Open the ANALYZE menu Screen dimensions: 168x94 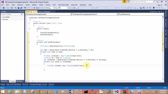tap(74, 5)
